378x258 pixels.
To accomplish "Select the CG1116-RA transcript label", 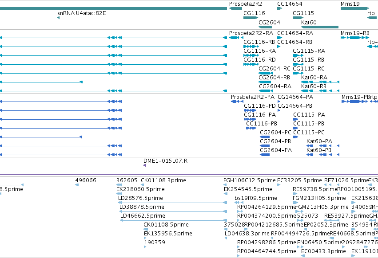I will (260, 51).
